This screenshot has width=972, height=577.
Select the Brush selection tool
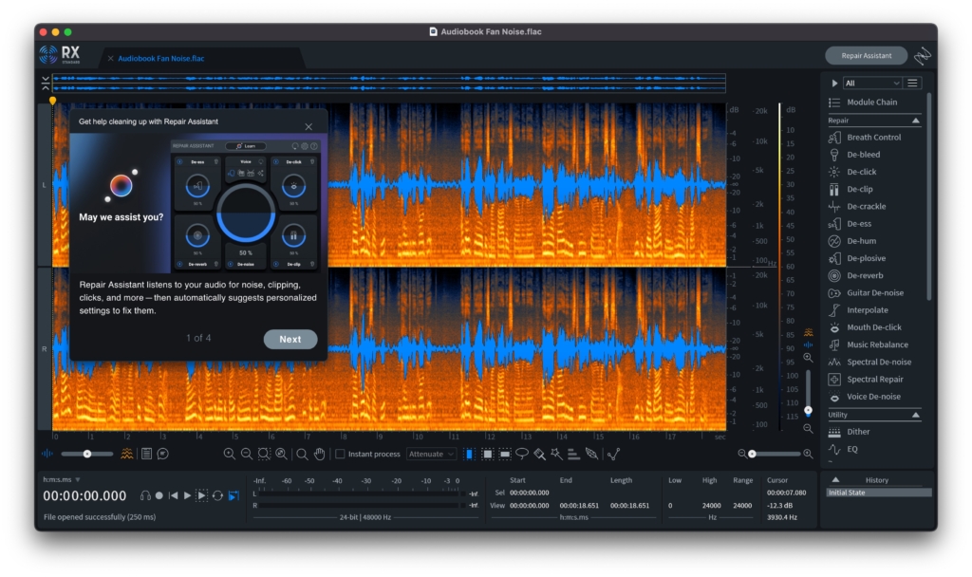point(540,455)
